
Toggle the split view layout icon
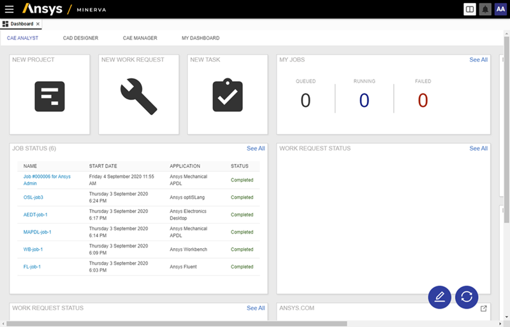point(470,9)
